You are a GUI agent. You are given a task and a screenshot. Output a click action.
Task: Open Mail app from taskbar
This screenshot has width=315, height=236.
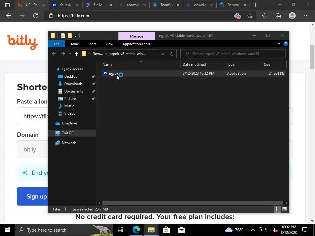coord(181,230)
